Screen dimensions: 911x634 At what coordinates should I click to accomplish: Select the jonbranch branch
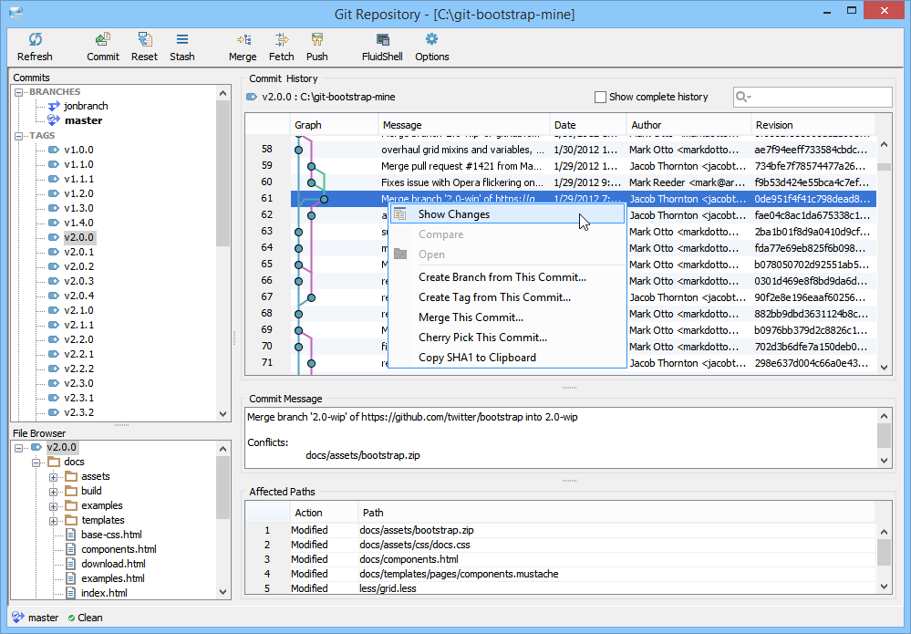click(x=84, y=106)
